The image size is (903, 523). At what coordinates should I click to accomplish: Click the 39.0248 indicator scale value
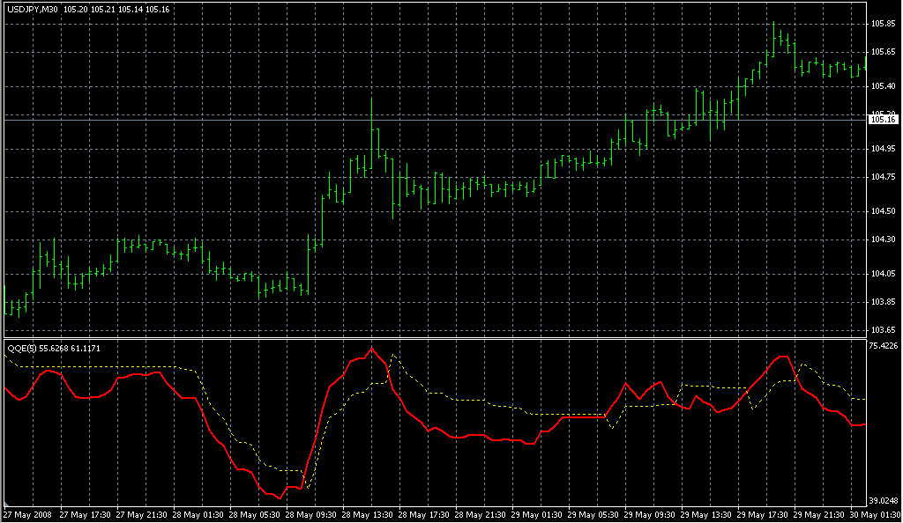884,499
